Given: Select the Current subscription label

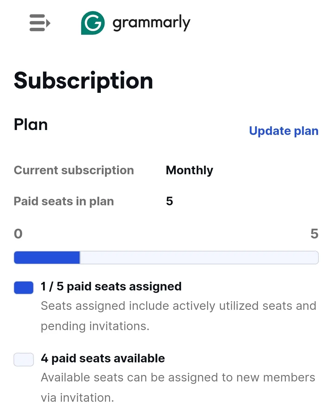Looking at the screenshot, I should coord(74,170).
